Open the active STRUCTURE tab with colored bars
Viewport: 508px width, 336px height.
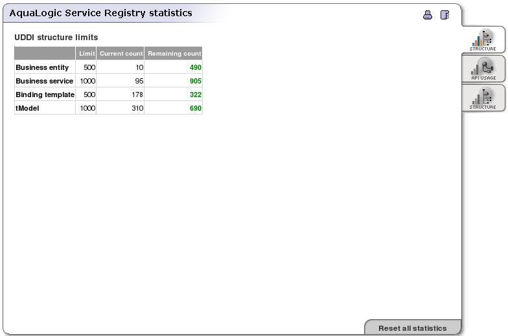(x=483, y=40)
